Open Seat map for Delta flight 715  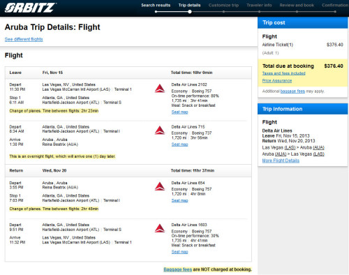tap(179, 144)
